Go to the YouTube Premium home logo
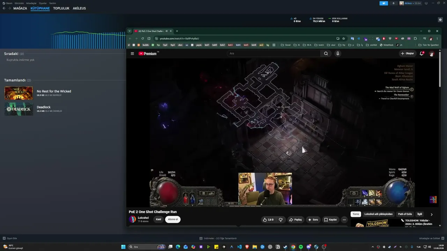The height and width of the screenshot is (251, 447). [x=148, y=54]
